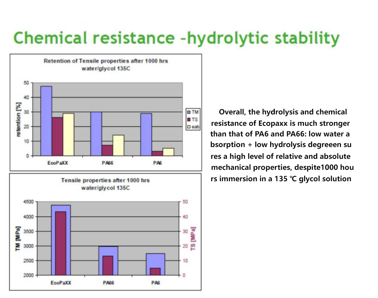Select the "30" tick on the retention axis
Screen dimensions: 378x298
click(x=26, y=112)
